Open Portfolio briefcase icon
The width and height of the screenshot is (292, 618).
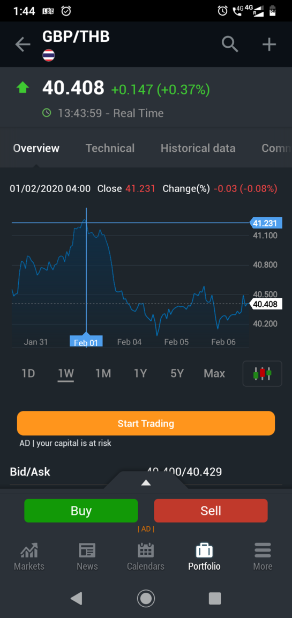tap(204, 550)
